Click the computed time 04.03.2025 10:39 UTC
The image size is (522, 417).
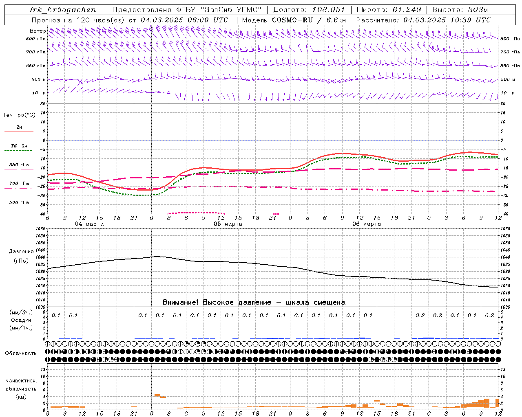447,20
